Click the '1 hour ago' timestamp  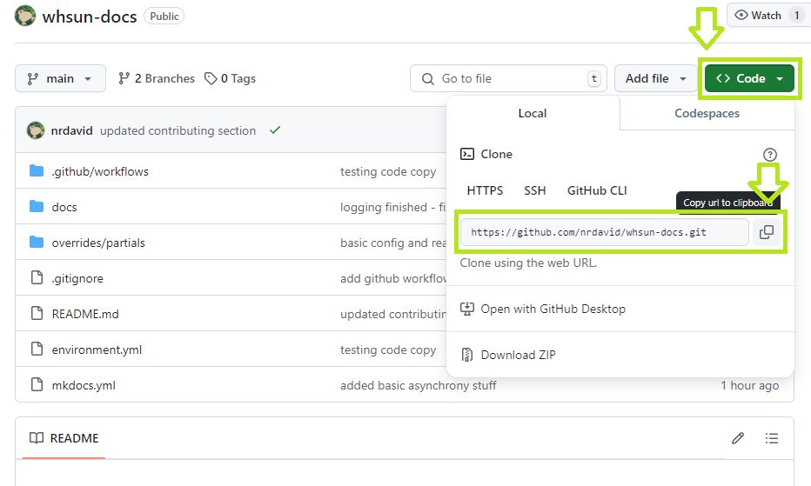[750, 386]
